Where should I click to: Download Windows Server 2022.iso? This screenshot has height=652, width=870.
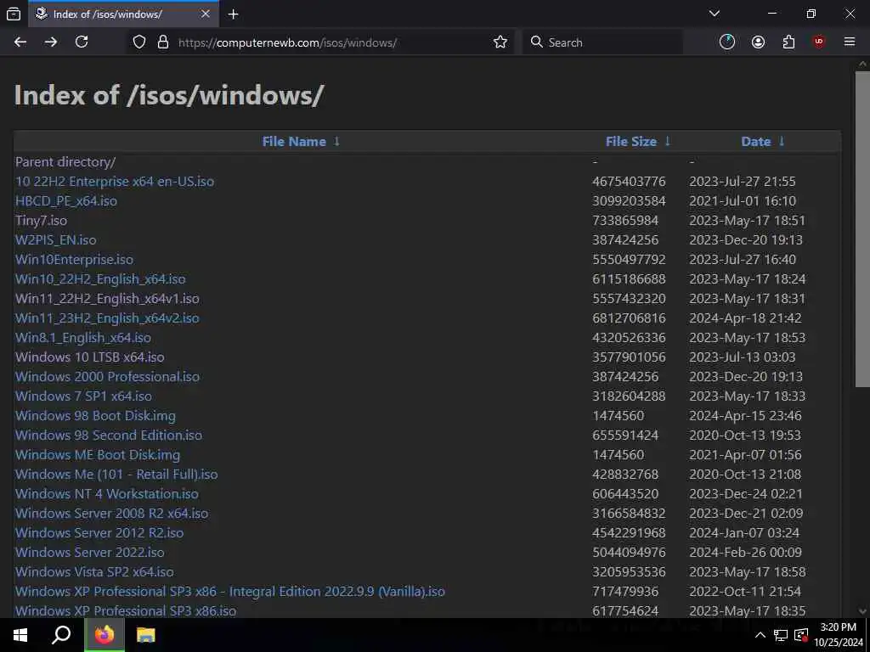tap(89, 552)
